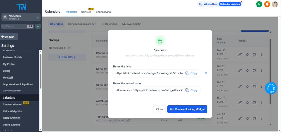Open tools icon in Jan 23 2026 row

(254, 118)
